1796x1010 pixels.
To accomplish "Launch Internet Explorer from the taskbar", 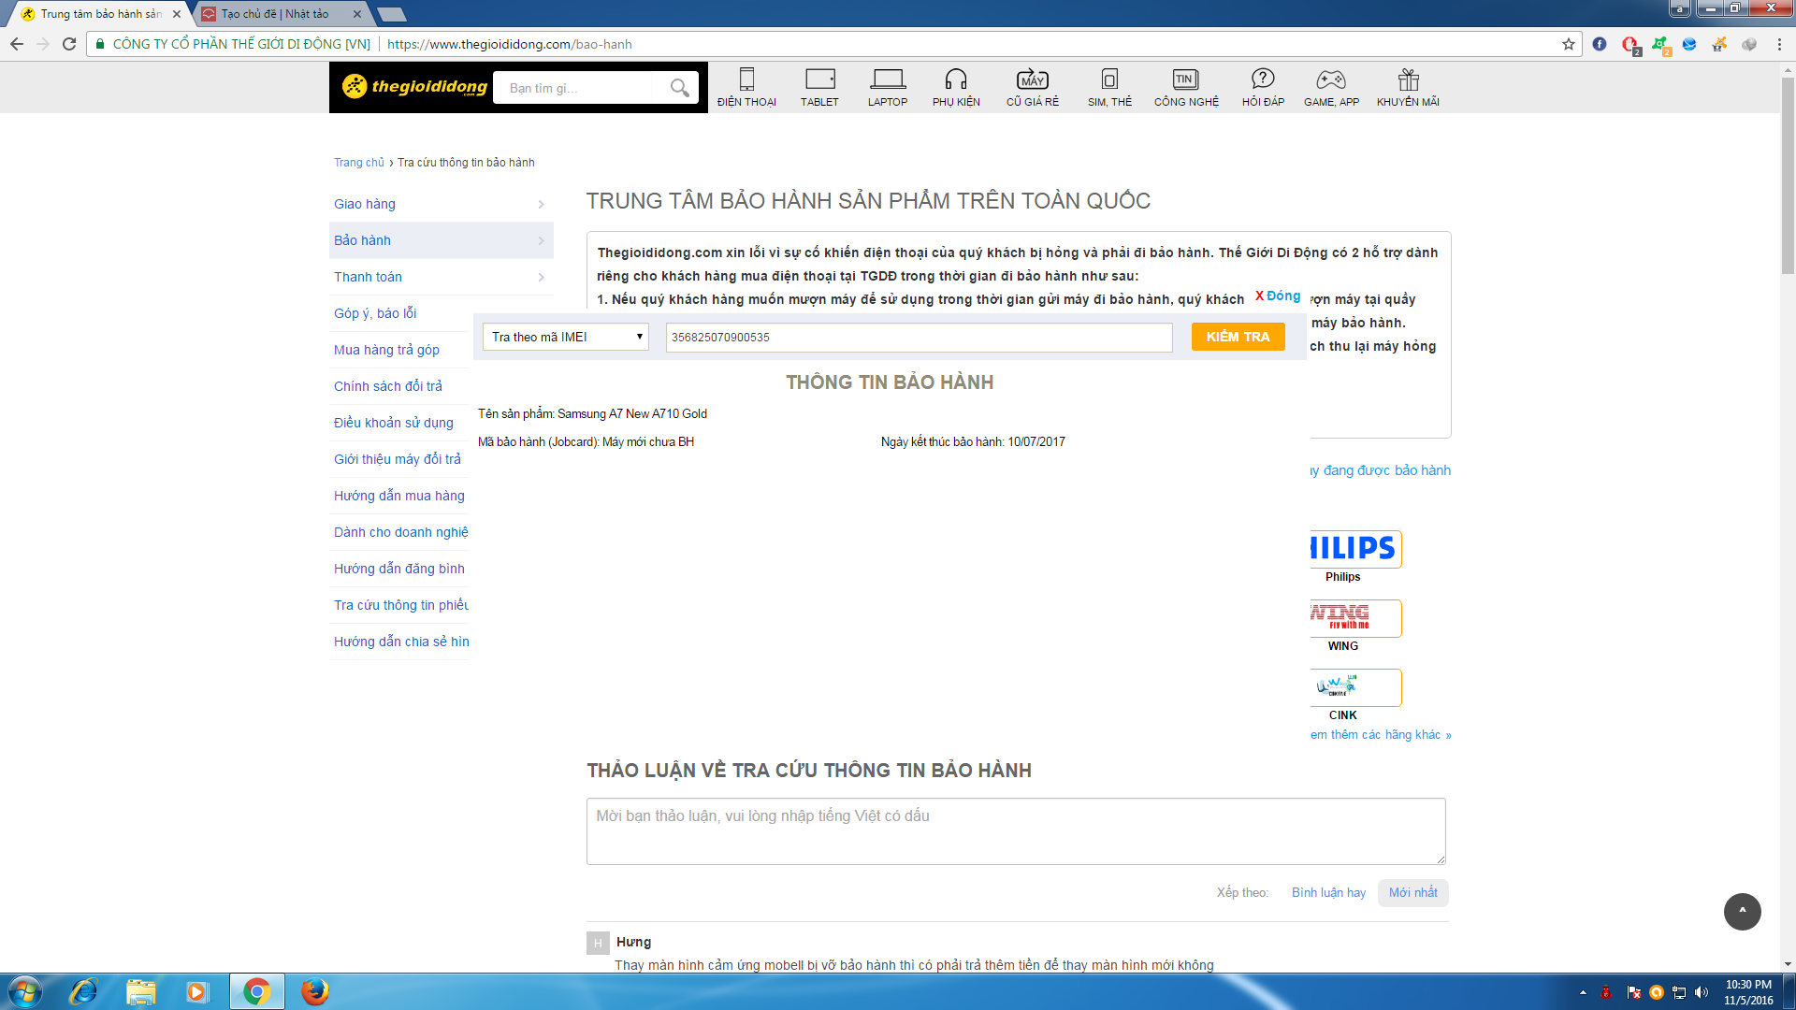I will tap(84, 991).
